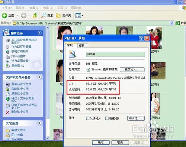The height and width of the screenshot is (147, 186).
Task: Click the publish file to Web globe icon
Action: [x=8, y=99]
